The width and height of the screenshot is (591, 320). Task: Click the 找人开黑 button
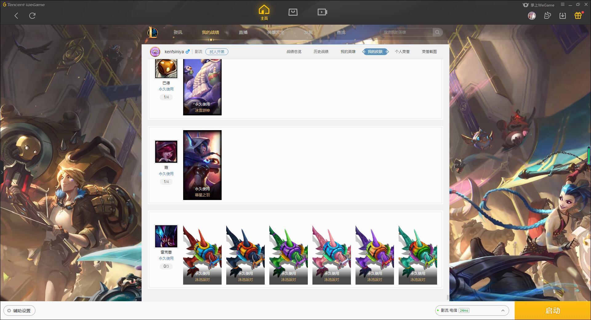[x=217, y=52]
